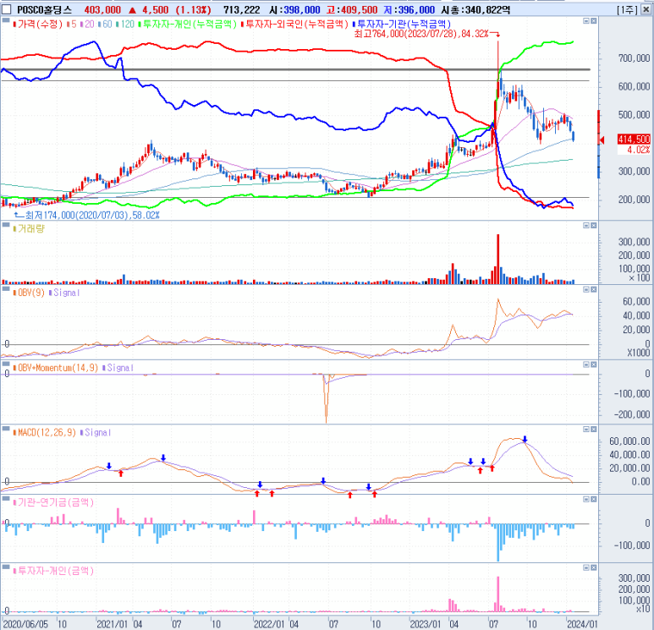Close the 기관-연기금(금액) pane
This screenshot has height=630, width=654.
[594, 499]
